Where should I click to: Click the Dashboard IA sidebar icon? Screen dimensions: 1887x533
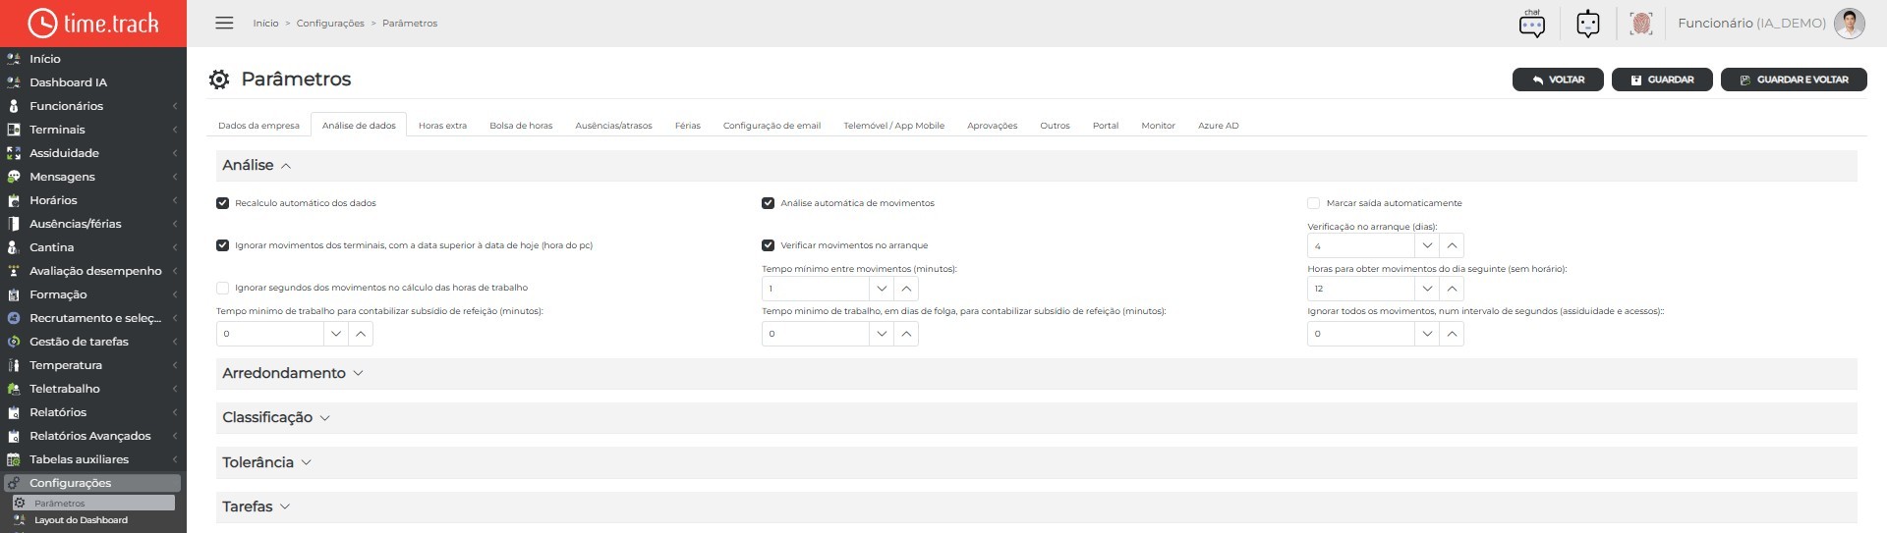[14, 82]
